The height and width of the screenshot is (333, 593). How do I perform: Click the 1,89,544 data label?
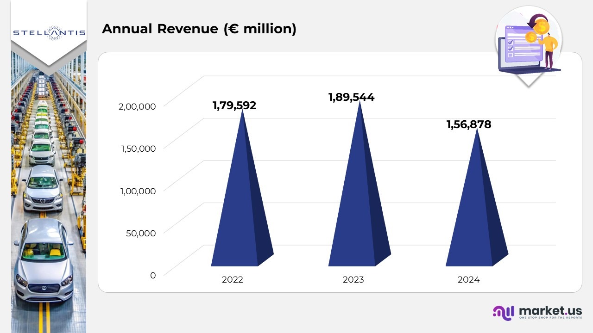click(x=351, y=97)
